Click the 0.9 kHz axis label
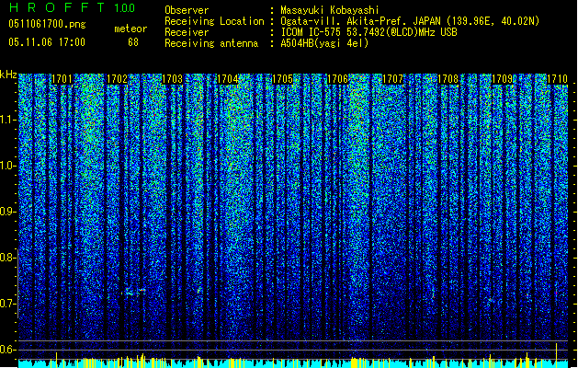Viewport: 578px width, 368px height. point(7,212)
